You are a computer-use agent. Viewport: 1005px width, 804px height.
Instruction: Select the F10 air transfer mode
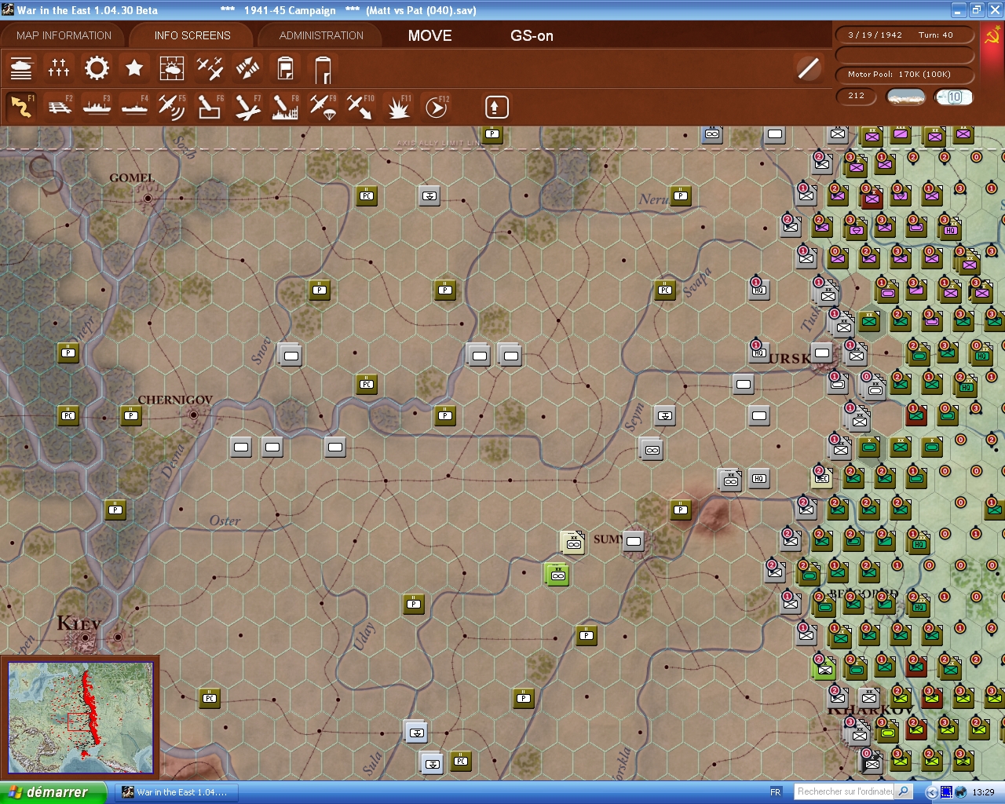point(360,107)
